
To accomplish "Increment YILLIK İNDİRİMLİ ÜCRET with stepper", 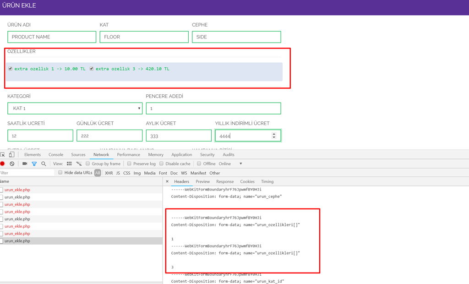I will point(273,133).
